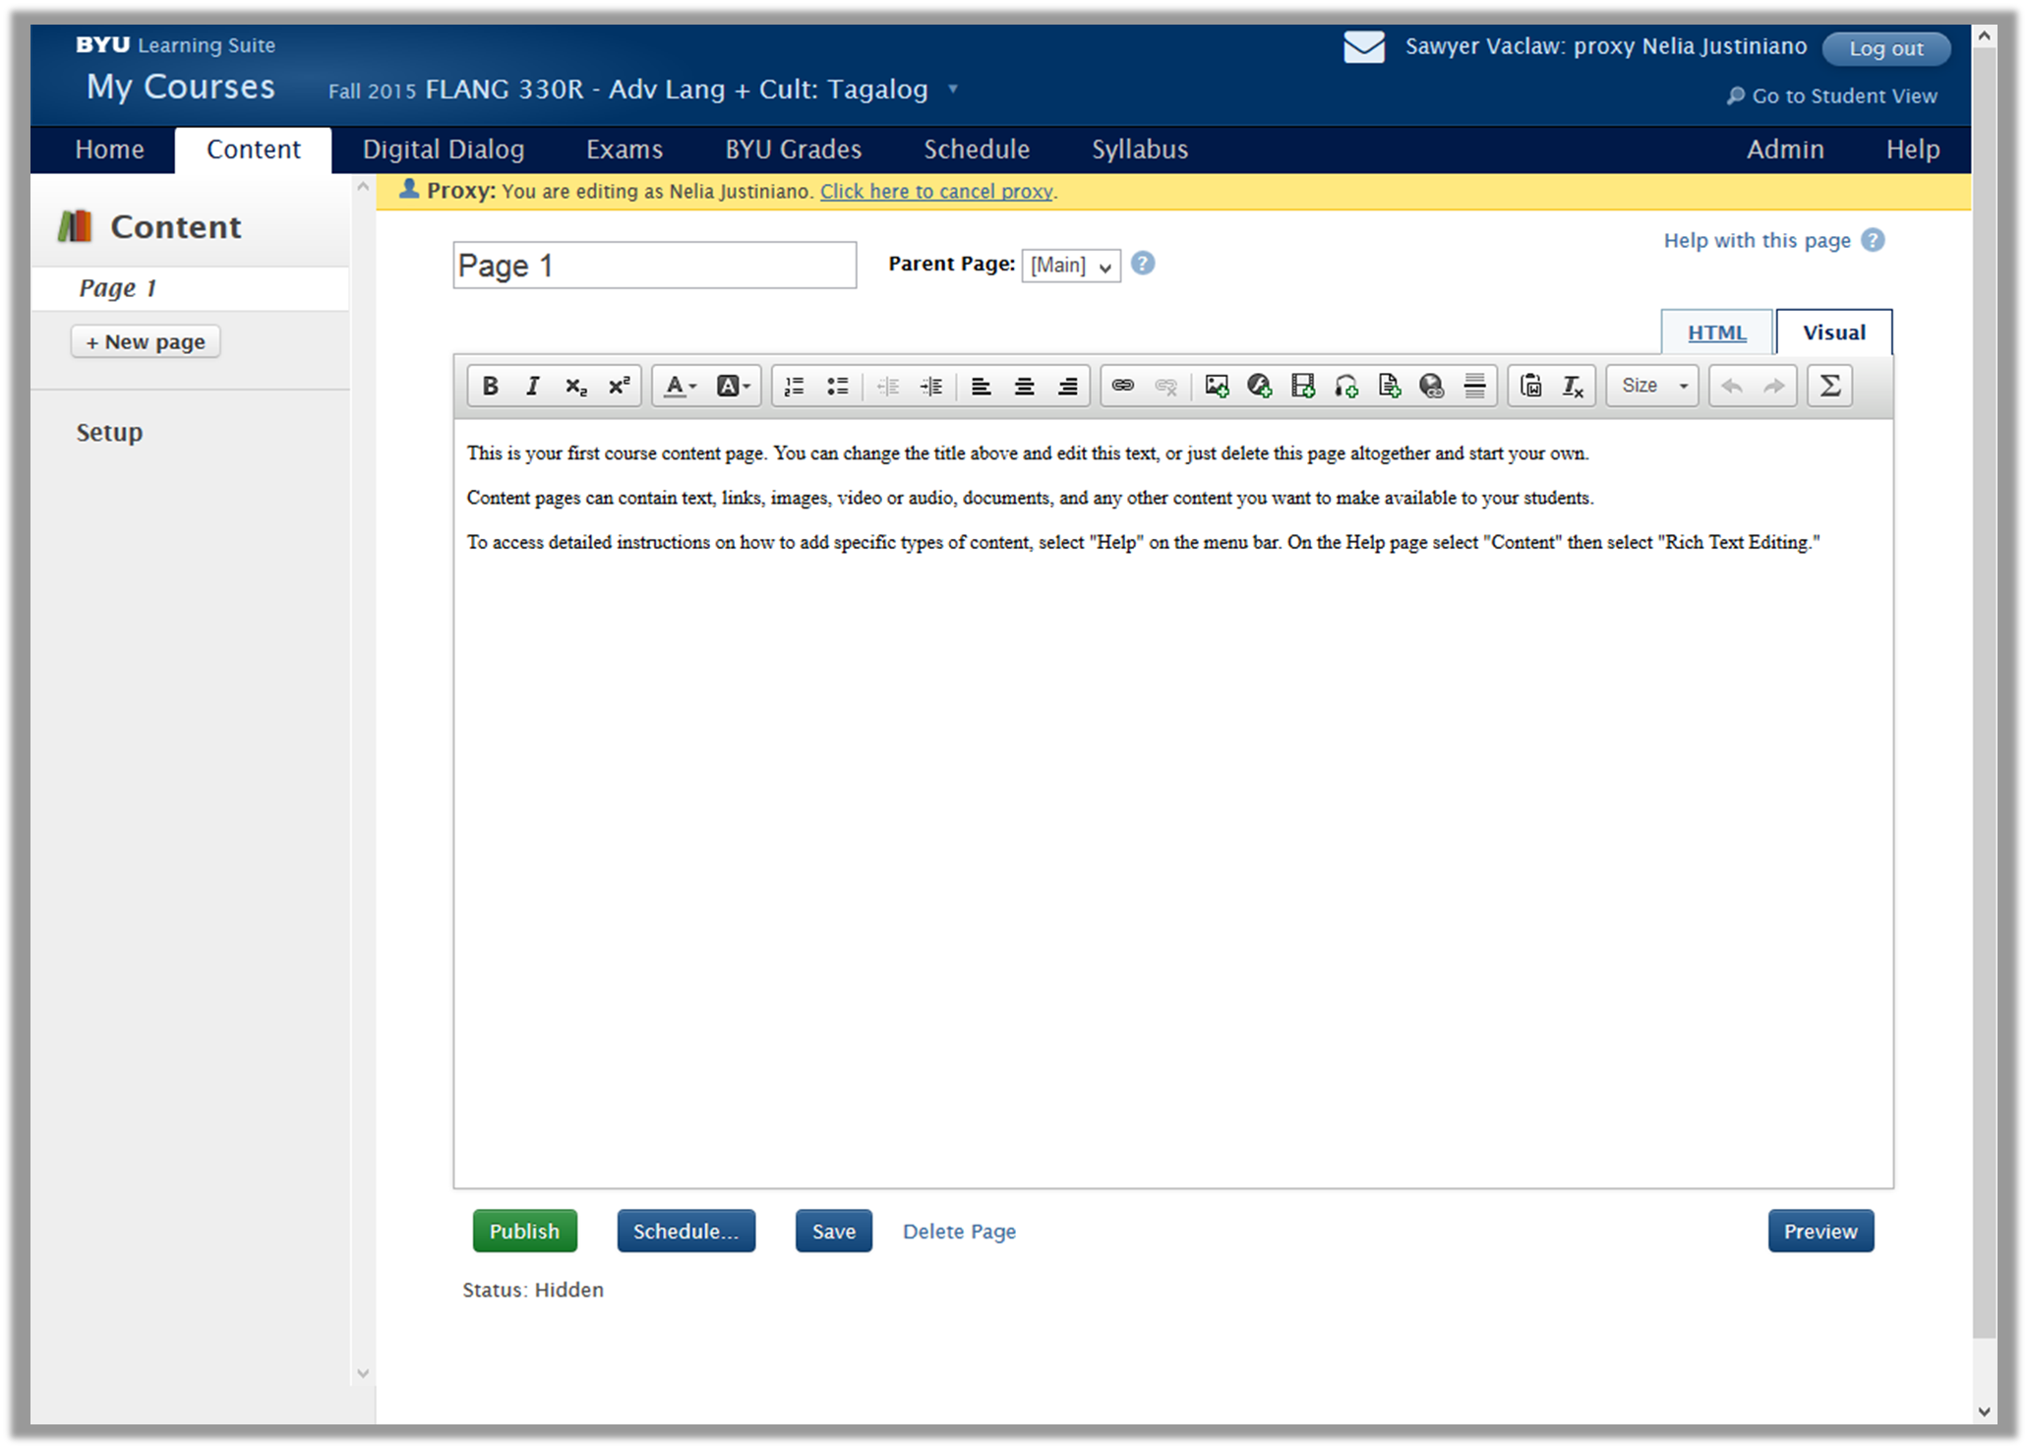Open the equation editor sigma icon
Image resolution: width=2028 pixels, height=1449 pixels.
[1829, 386]
